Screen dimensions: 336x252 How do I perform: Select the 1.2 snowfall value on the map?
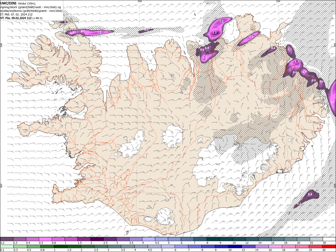click(205, 58)
